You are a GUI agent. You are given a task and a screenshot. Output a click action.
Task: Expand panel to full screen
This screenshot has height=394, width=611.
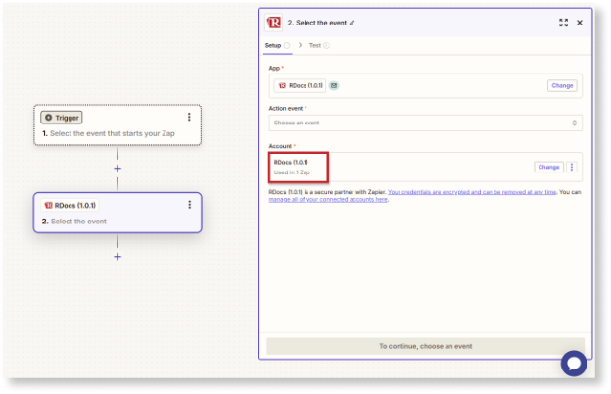563,23
